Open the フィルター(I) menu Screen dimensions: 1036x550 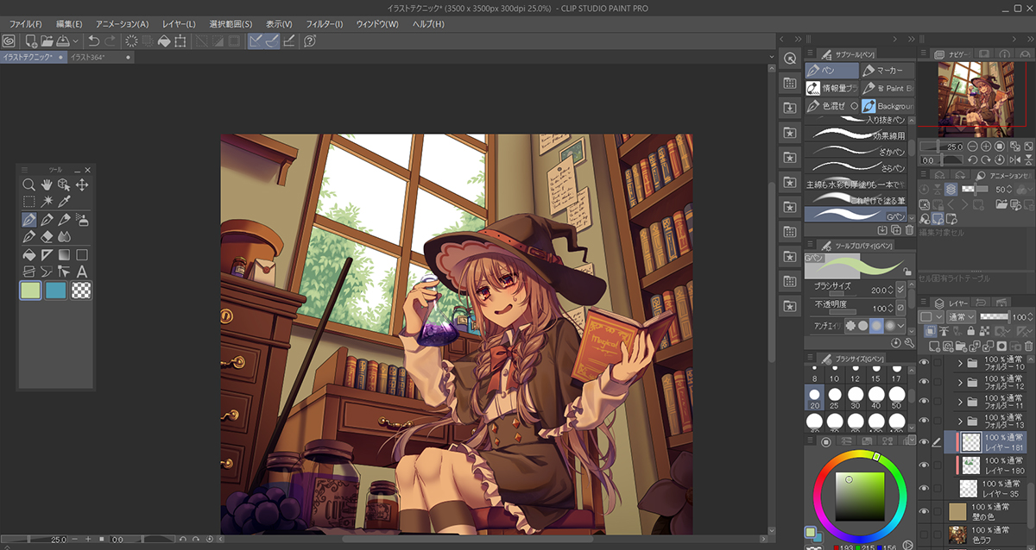point(325,24)
